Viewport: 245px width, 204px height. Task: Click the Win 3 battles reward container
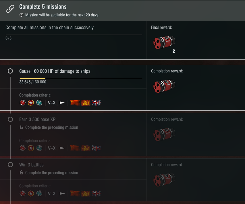(x=164, y=179)
